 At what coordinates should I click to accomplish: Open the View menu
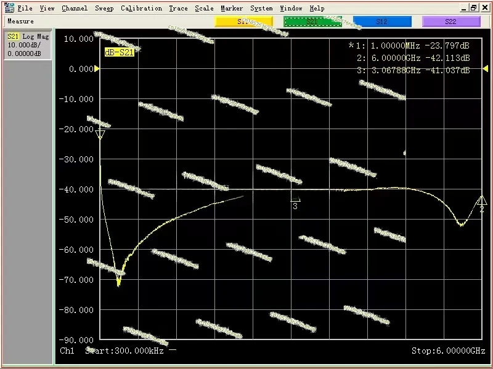pos(47,9)
